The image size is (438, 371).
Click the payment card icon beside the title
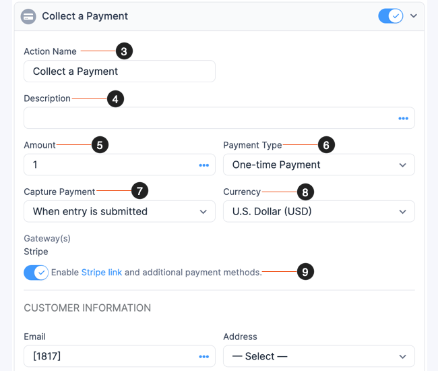(29, 16)
